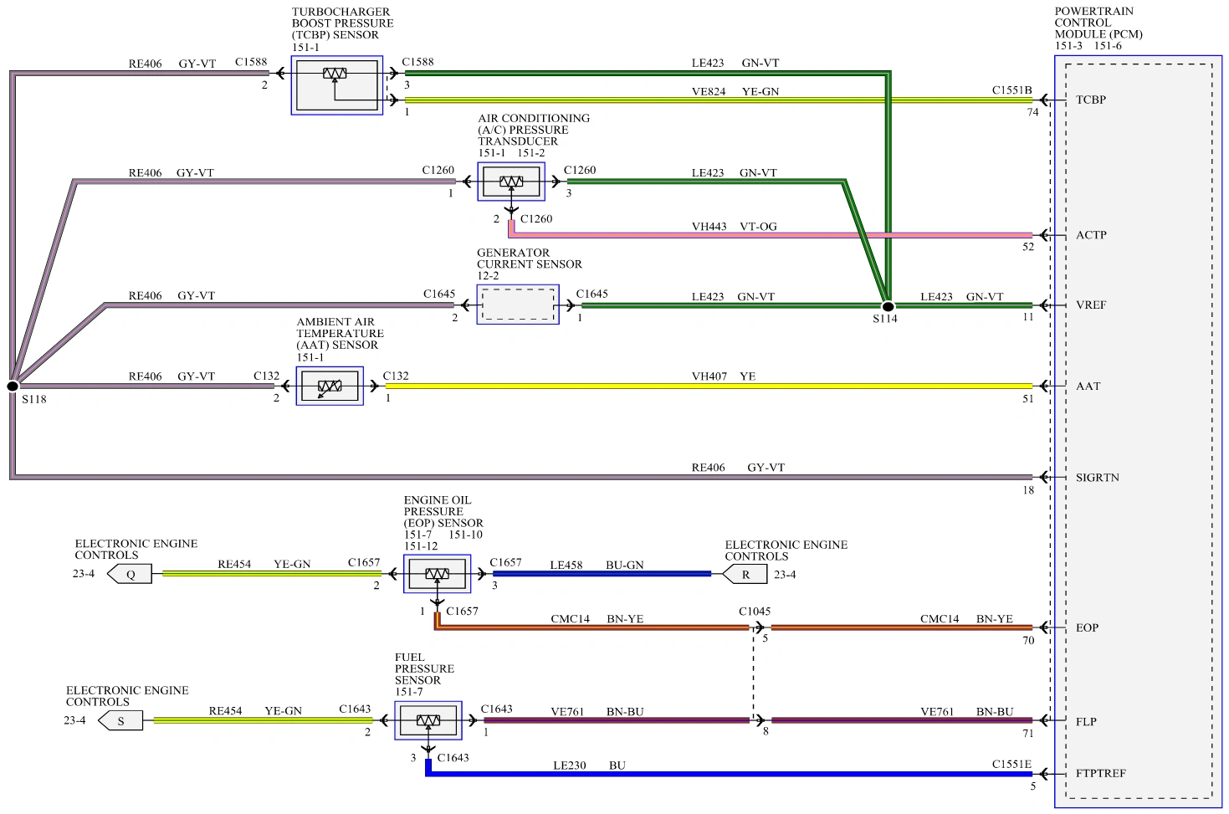Select the Fuel Pressure Sensor symbol

point(428,720)
